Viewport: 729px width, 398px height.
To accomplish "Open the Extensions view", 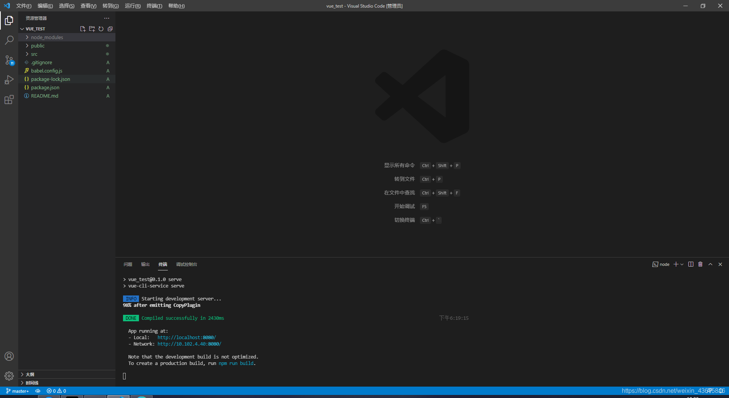I will pos(9,99).
